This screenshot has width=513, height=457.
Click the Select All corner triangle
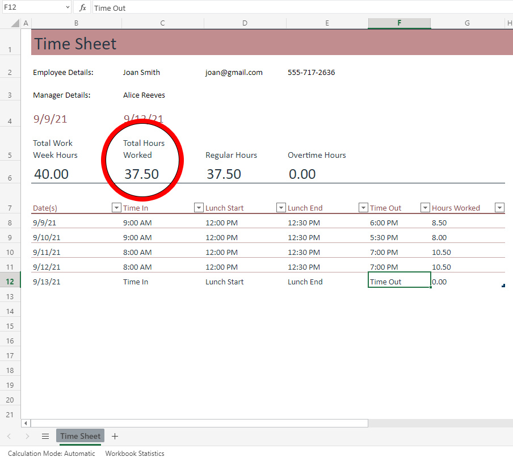coord(15,23)
